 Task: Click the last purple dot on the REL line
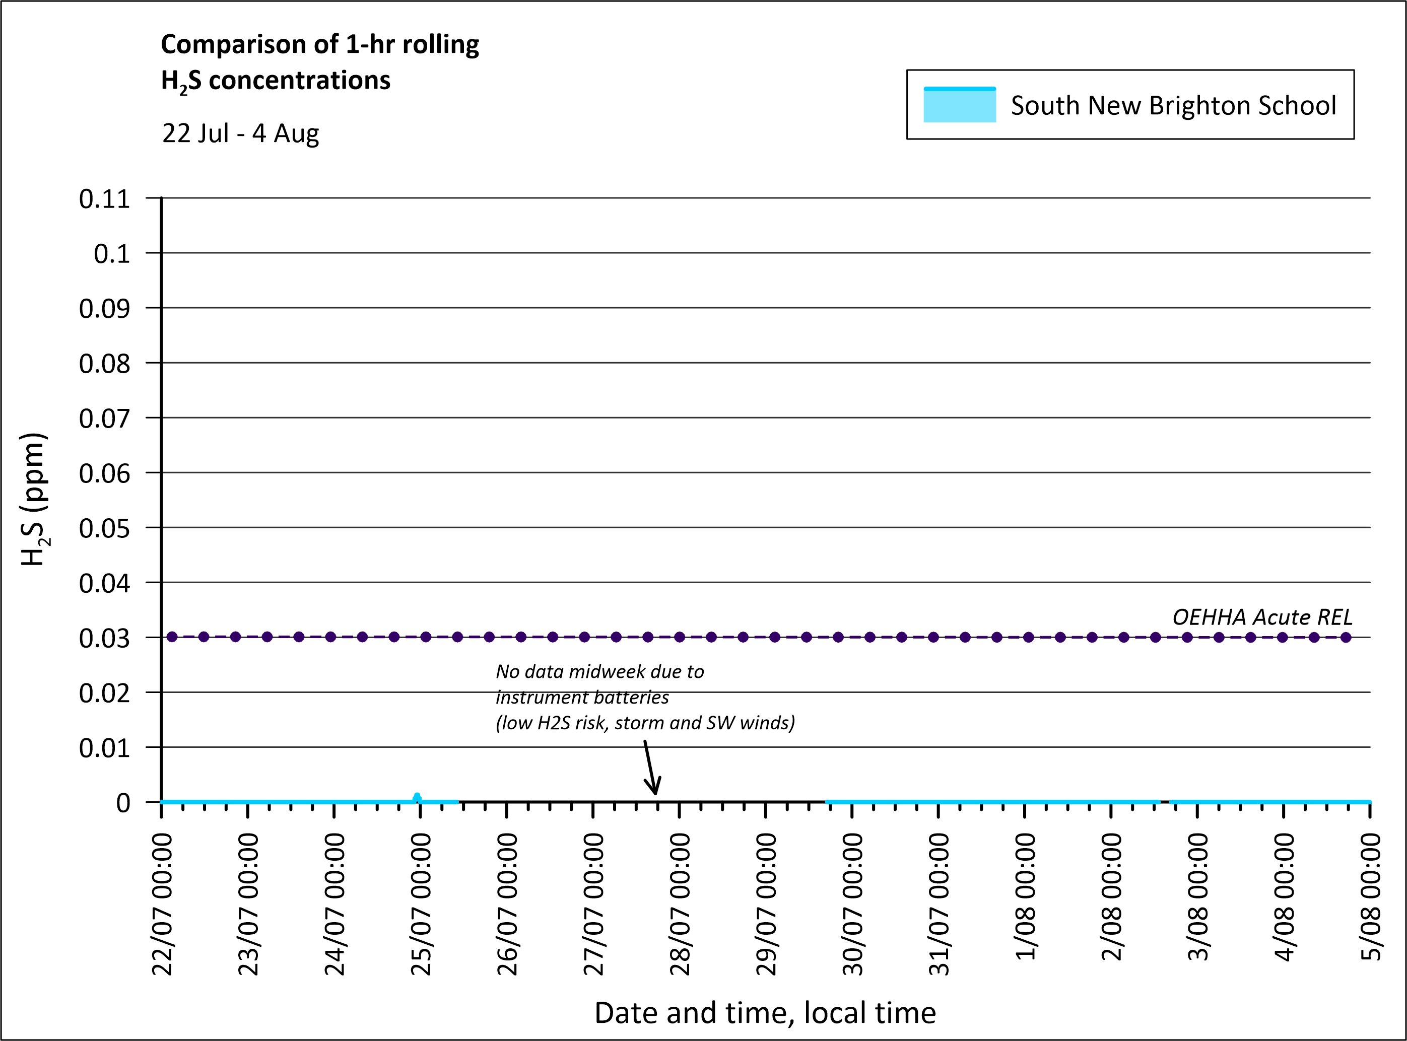pyautogui.click(x=1346, y=637)
